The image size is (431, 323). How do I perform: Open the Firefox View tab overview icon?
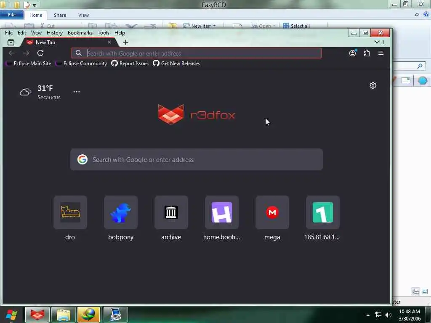tap(11, 42)
